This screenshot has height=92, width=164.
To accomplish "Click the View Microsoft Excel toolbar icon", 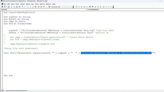I will point(2,7).
